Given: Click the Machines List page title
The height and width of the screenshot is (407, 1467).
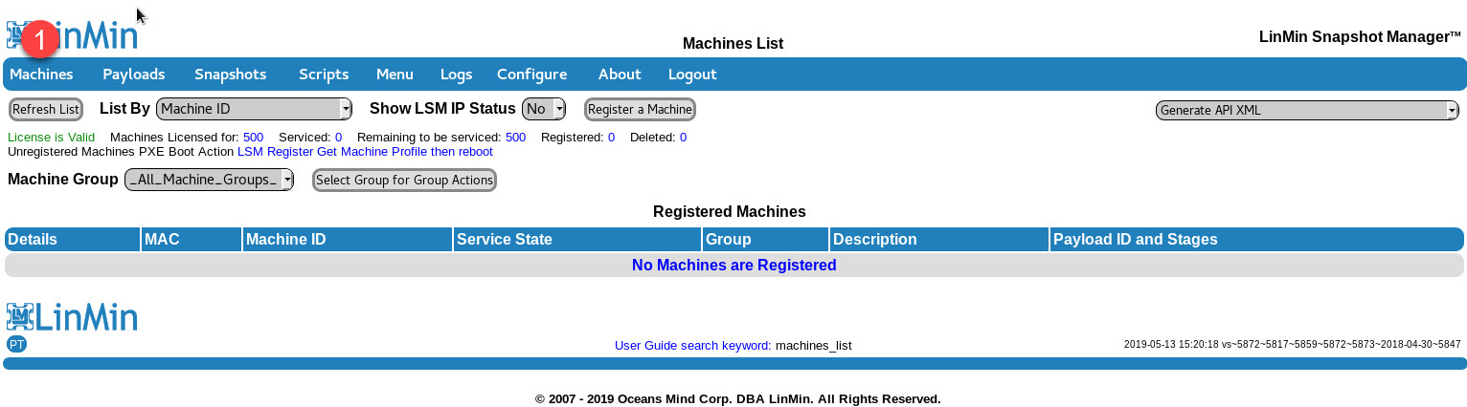Looking at the screenshot, I should tap(733, 44).
